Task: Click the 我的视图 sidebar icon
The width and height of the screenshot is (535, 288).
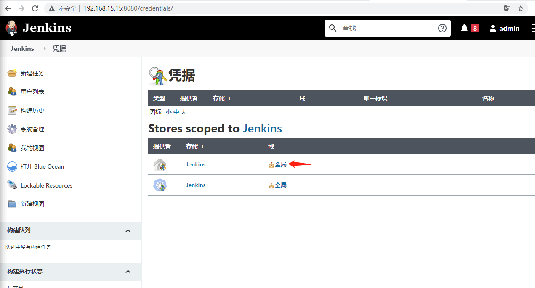Action: [x=12, y=148]
